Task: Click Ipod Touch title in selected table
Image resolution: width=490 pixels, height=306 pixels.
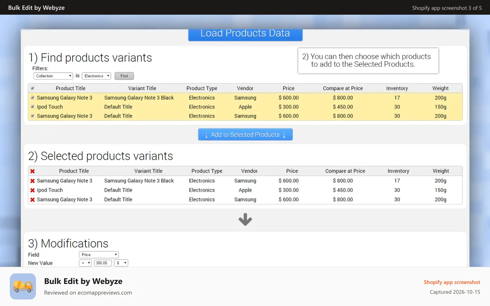Action: [x=50, y=190]
